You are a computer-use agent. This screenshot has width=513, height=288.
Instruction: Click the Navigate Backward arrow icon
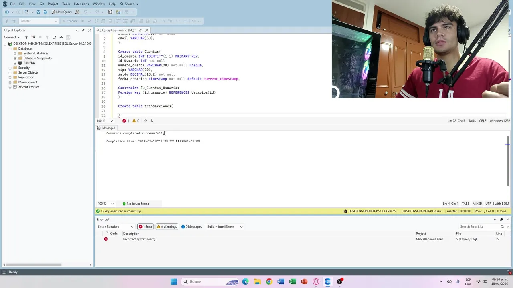click(7, 12)
